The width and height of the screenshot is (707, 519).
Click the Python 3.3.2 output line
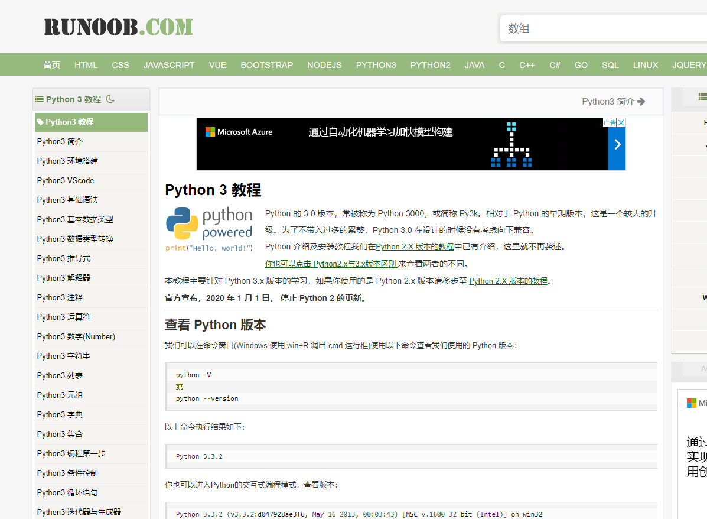[199, 456]
